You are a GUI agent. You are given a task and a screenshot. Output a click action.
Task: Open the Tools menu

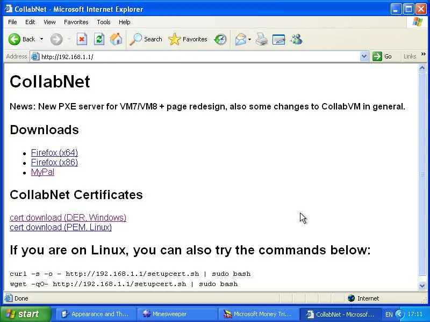[x=103, y=22]
